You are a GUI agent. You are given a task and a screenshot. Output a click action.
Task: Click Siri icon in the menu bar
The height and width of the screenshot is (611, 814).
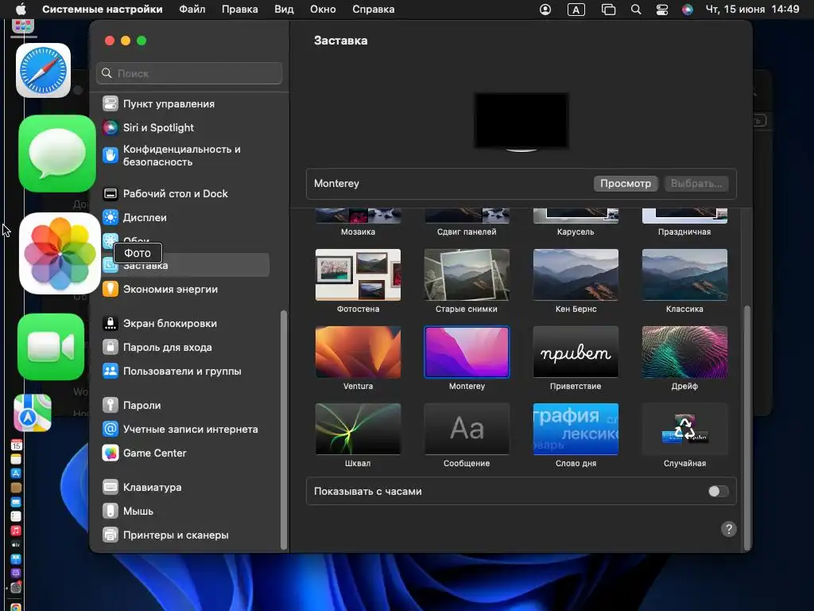point(688,10)
